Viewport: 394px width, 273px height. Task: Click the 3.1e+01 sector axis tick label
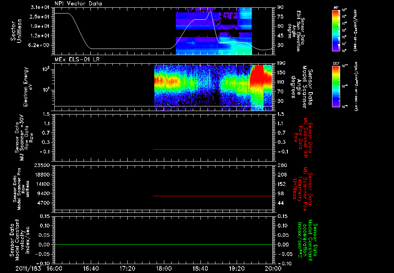click(x=40, y=7)
